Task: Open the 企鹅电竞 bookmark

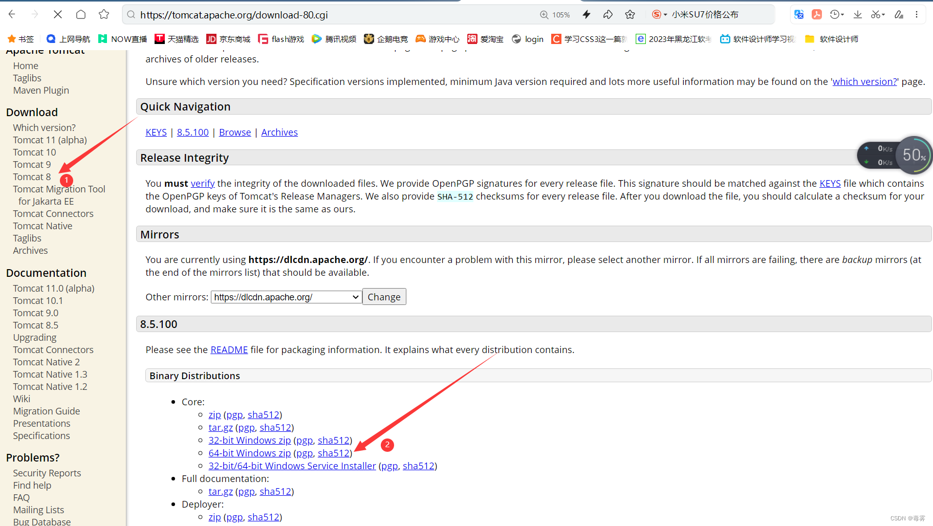Action: (x=386, y=39)
